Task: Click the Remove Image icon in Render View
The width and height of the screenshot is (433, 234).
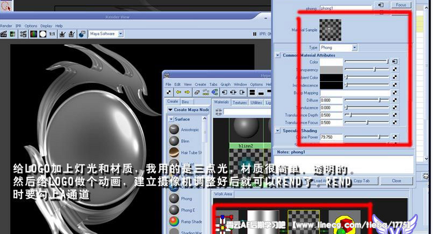Action: pos(72,34)
